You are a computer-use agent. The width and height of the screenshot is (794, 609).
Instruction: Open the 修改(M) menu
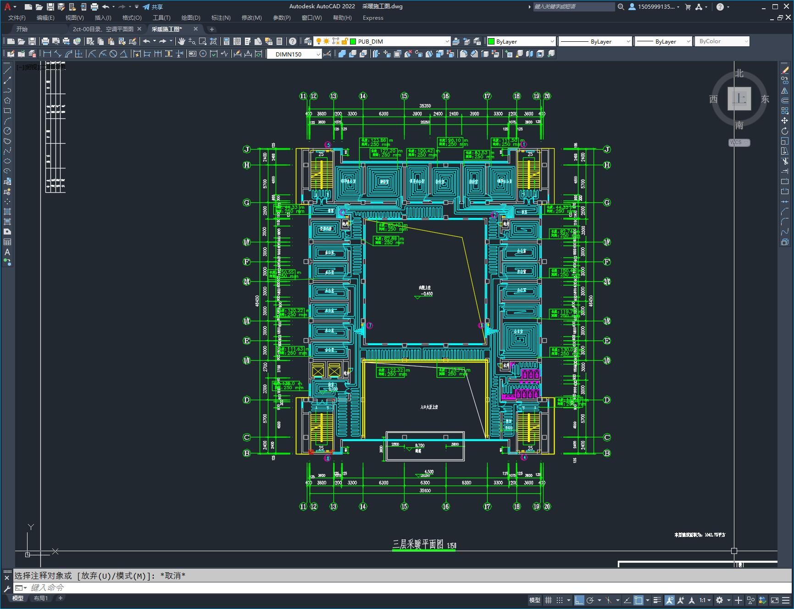pos(251,18)
